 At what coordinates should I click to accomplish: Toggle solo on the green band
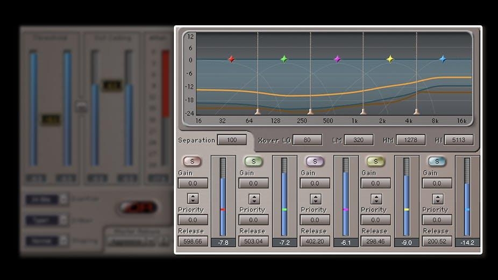[253, 161]
